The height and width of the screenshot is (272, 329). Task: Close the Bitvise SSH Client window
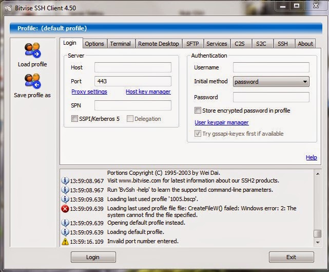pyautogui.click(x=316, y=6)
